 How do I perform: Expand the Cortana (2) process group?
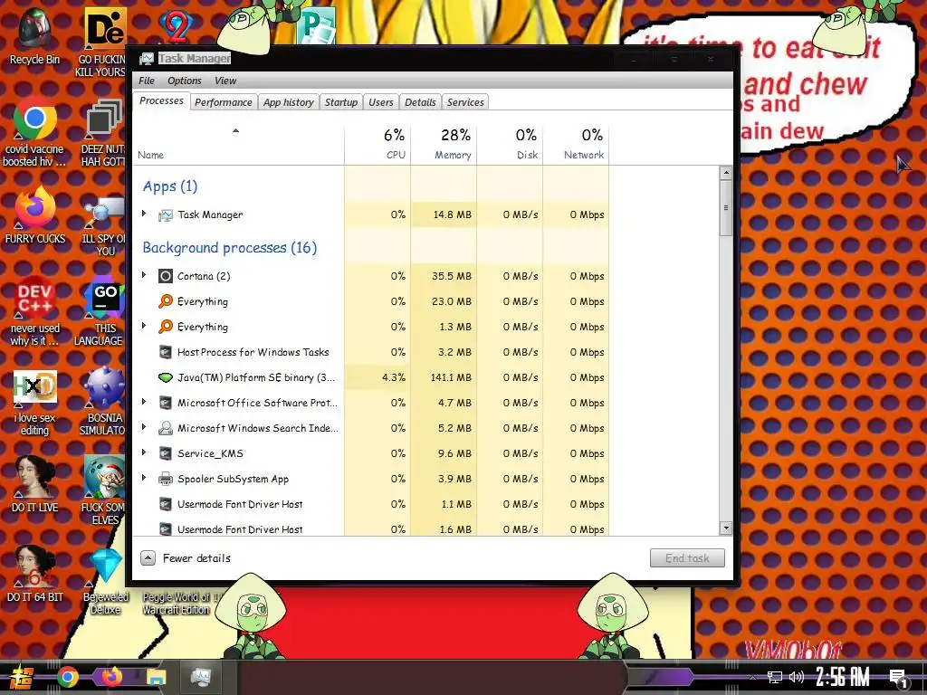point(144,275)
